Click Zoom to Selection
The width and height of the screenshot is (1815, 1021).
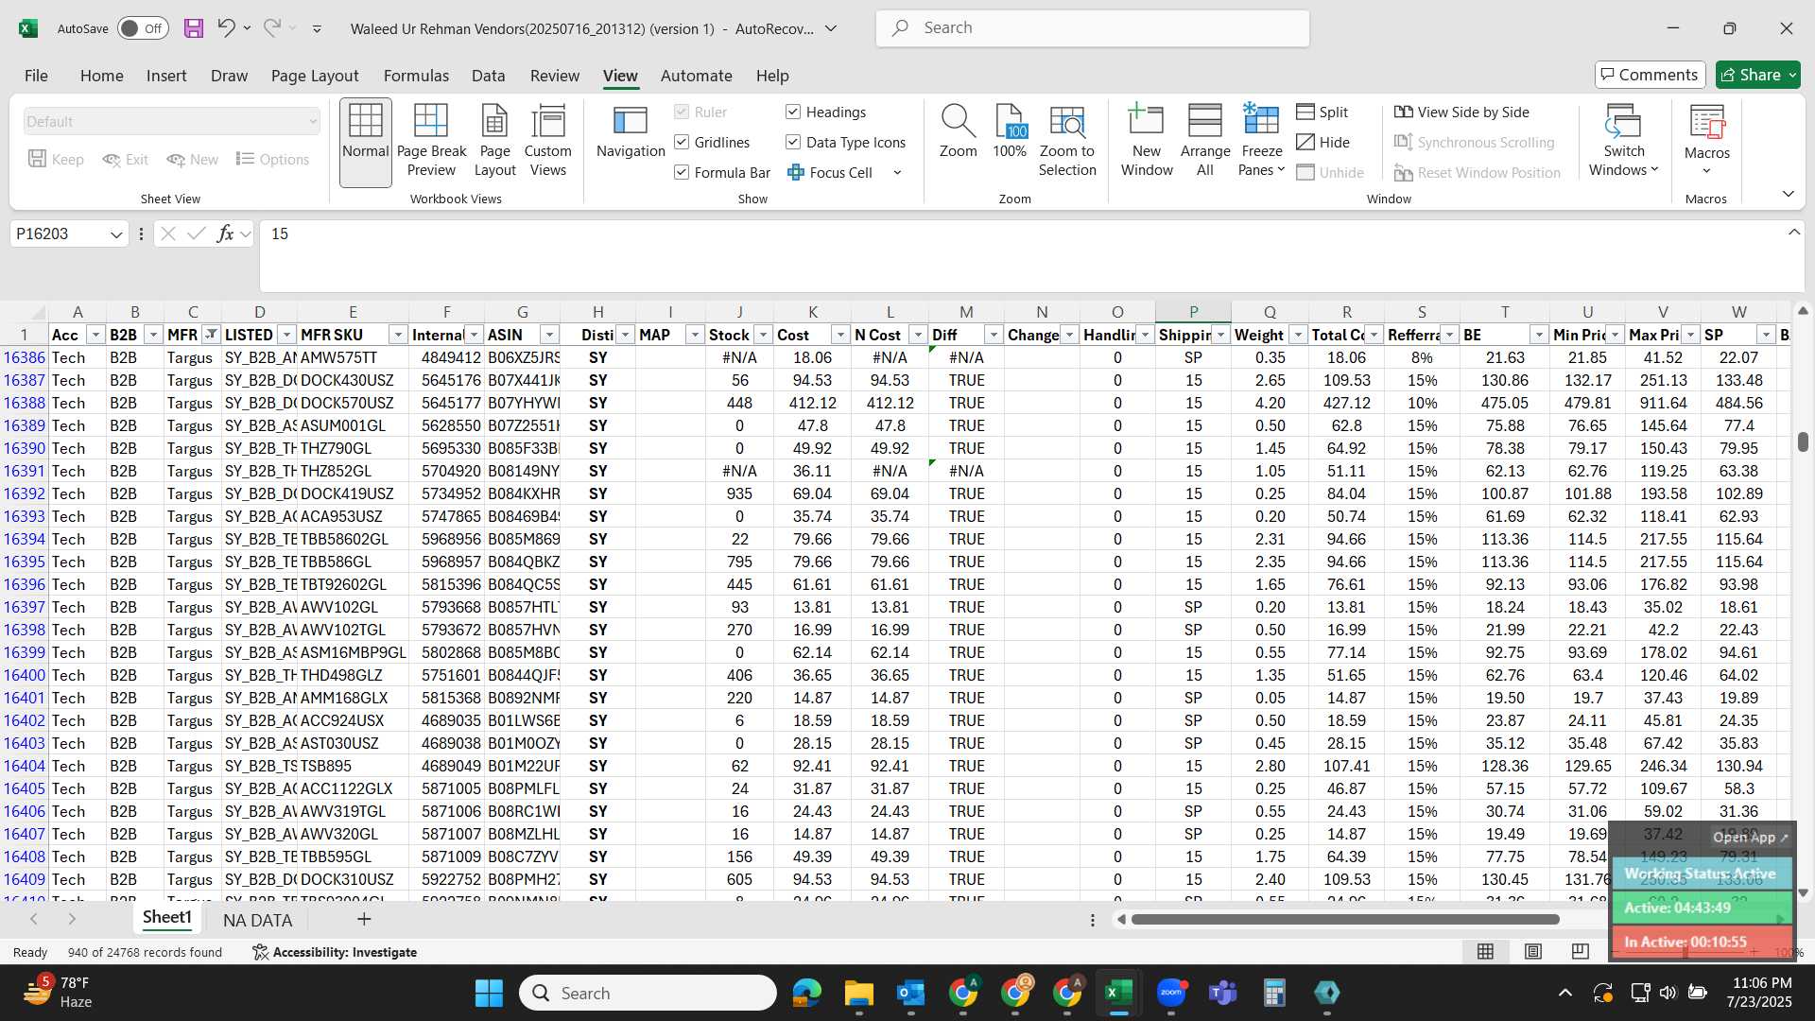tap(1067, 142)
